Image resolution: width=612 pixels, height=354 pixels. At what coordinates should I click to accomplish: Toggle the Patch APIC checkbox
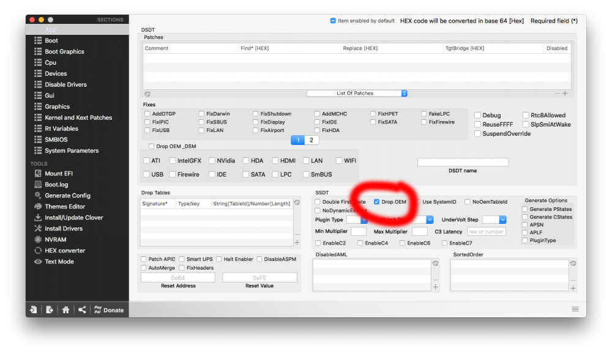[144, 259]
